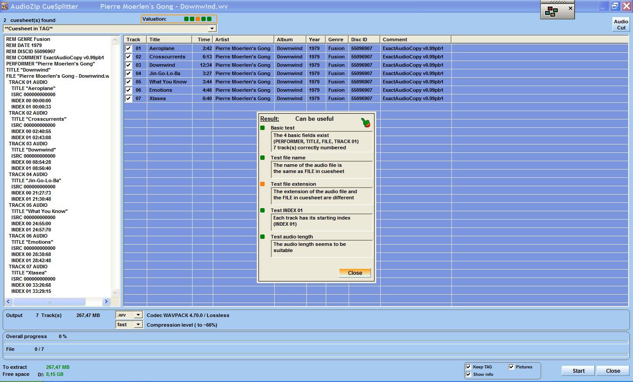Uncheck track 05 What You Know
The image size is (633, 382).
tap(128, 82)
